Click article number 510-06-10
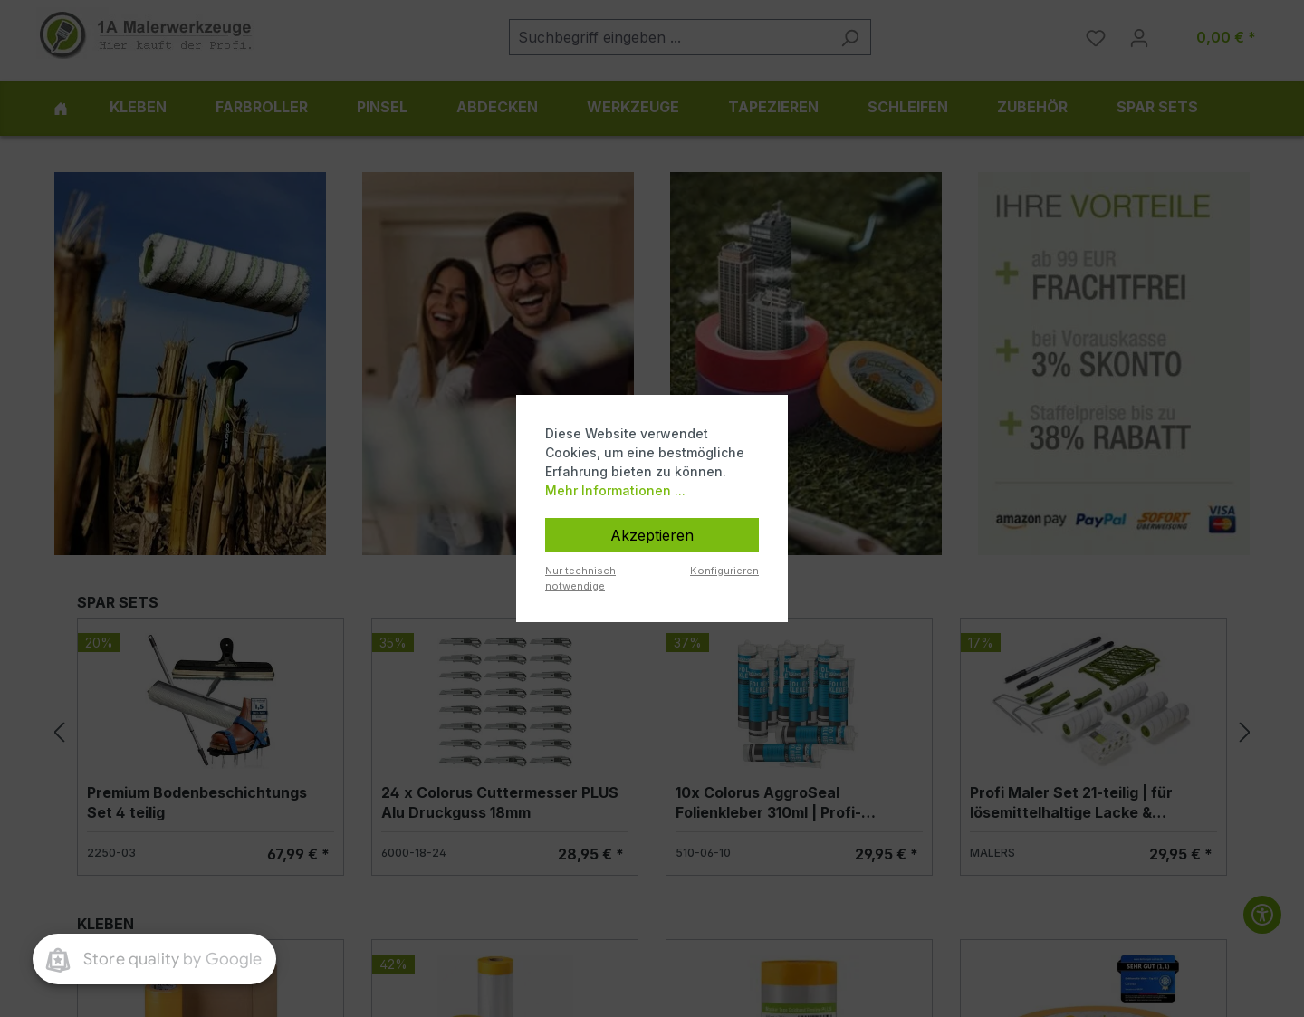 [x=703, y=853]
